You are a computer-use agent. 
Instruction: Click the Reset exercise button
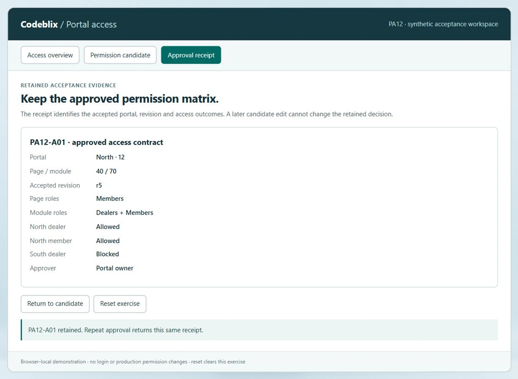pyautogui.click(x=120, y=304)
